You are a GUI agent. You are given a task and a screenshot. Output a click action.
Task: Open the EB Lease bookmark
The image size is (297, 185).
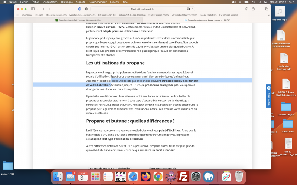point(39,15)
